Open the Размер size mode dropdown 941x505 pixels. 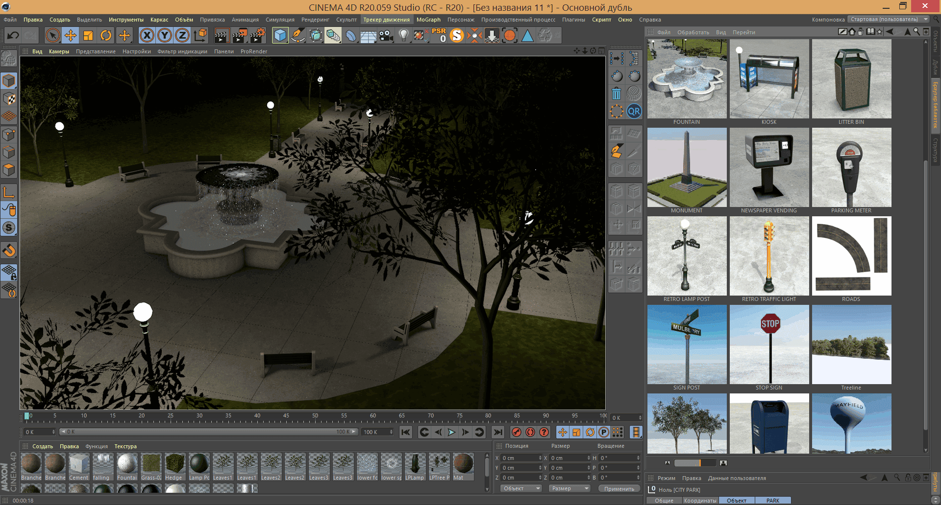[569, 488]
